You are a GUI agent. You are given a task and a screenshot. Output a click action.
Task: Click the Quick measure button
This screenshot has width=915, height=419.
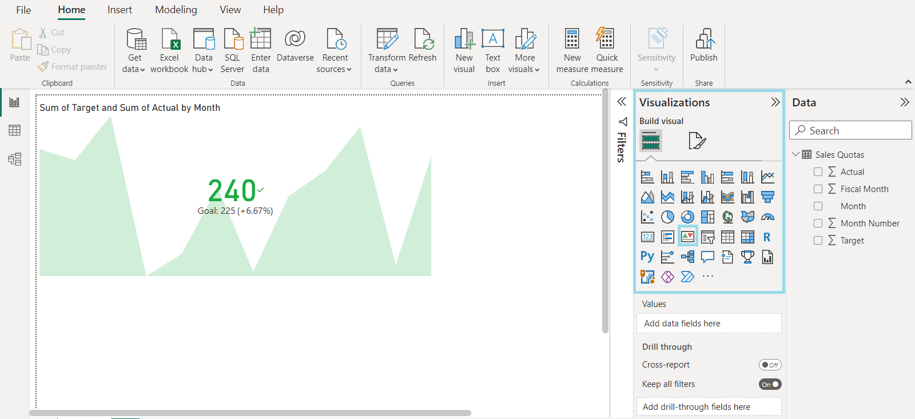click(x=607, y=51)
